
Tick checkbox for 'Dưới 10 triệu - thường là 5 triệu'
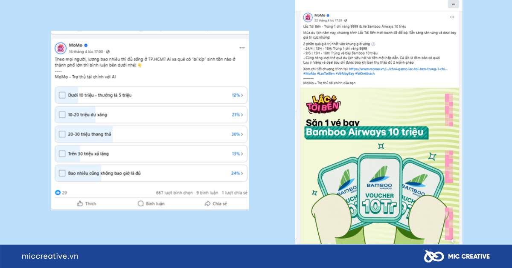pyautogui.click(x=62, y=95)
